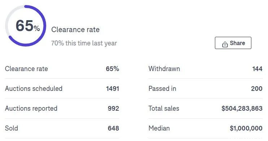Viewport: 268px width, 141px height.
Task: Click the $504,283,863 total sales value
Action: pyautogui.click(x=242, y=109)
